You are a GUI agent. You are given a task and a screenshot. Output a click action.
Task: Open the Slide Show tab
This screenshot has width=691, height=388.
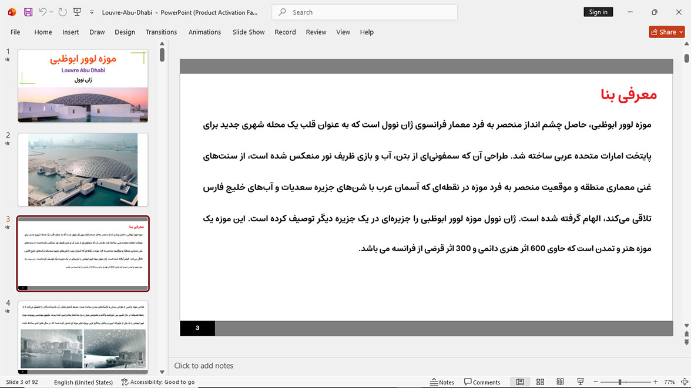click(249, 32)
